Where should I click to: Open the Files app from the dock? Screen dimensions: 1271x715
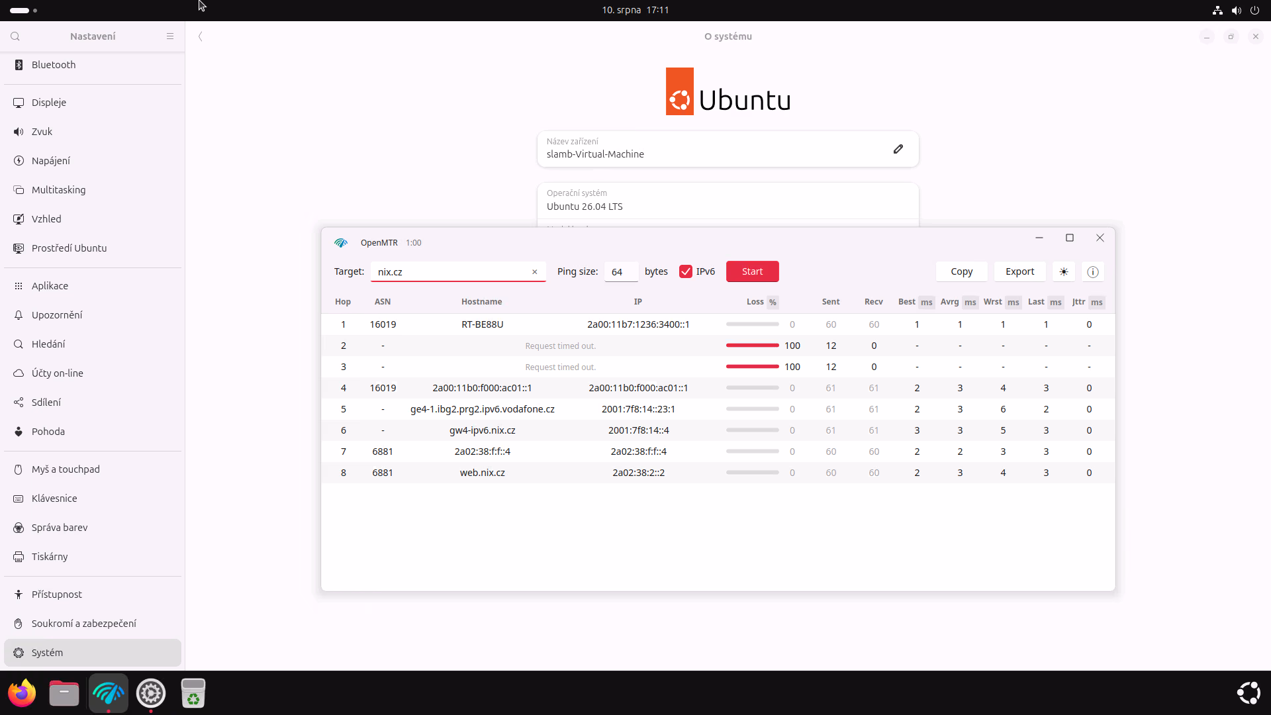(64, 693)
